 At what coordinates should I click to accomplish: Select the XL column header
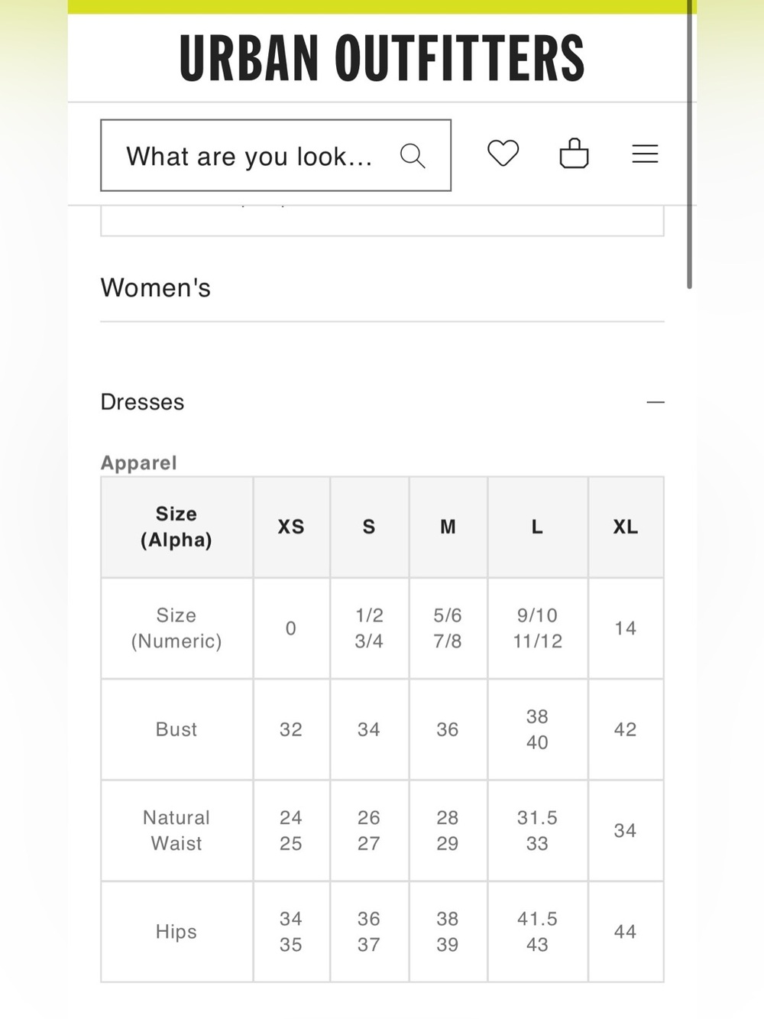point(626,527)
